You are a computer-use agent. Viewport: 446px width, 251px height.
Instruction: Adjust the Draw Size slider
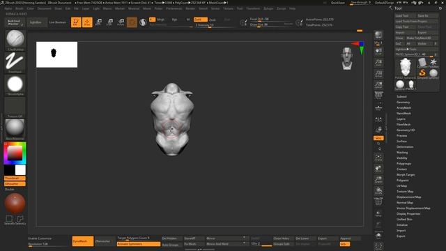[271, 25]
